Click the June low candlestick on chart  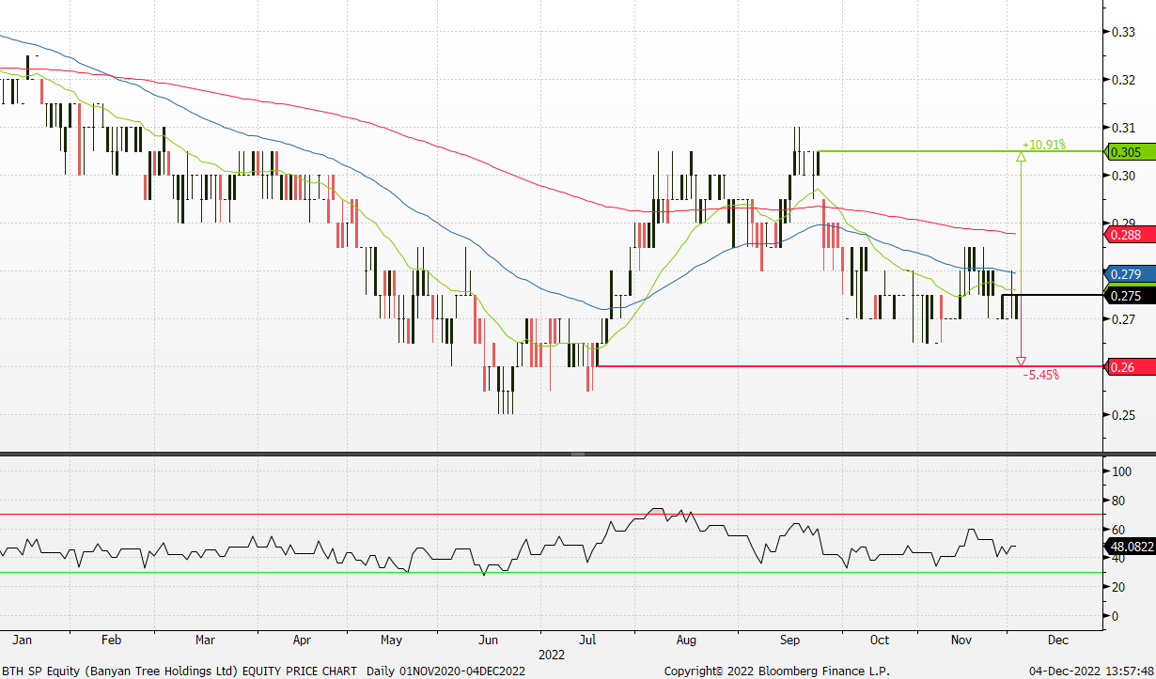tap(505, 404)
